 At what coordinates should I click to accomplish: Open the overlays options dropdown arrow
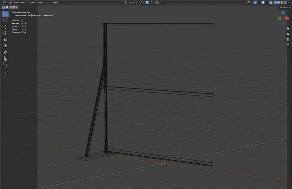point(266,2)
